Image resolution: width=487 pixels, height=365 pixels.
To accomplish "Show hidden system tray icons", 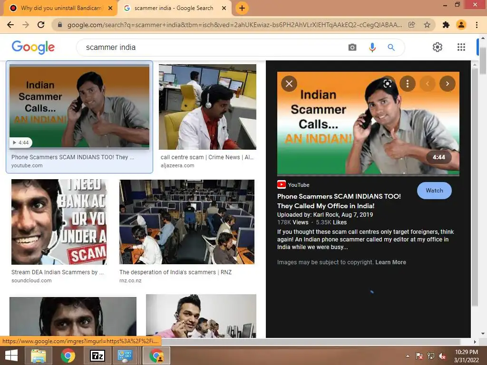I will click(408, 356).
